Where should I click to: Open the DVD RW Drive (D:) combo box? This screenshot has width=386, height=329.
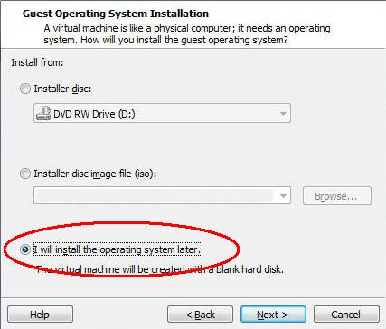pyautogui.click(x=162, y=113)
